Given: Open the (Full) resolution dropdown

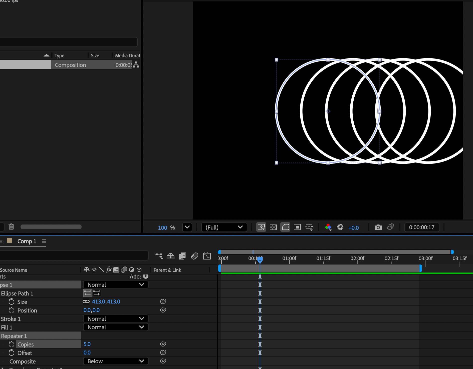Looking at the screenshot, I should click(x=224, y=227).
